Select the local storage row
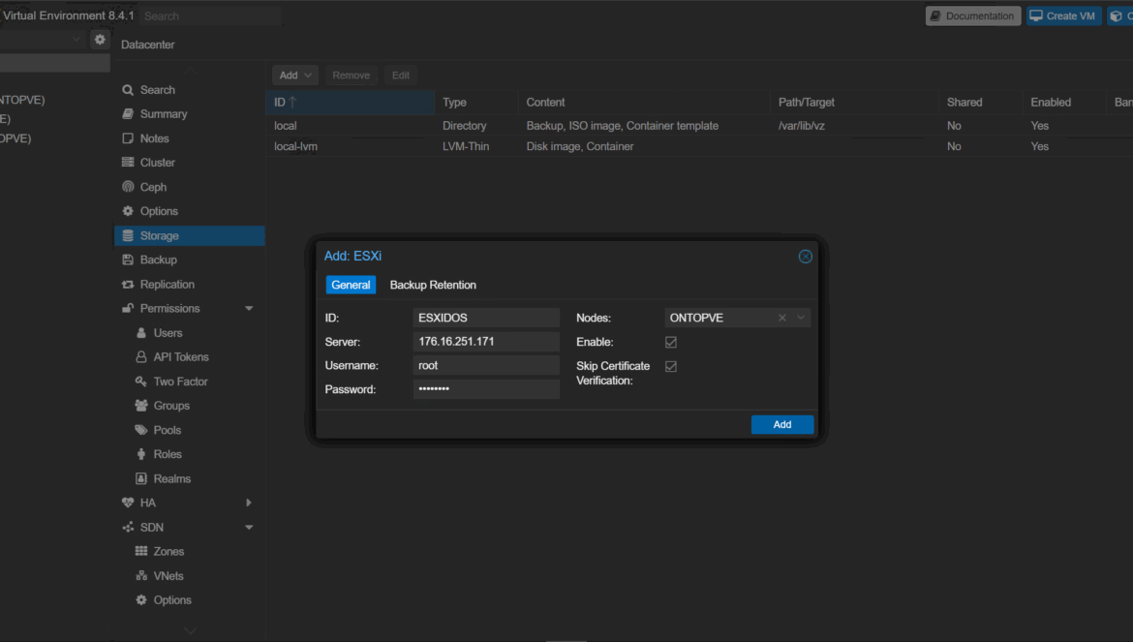This screenshot has width=1133, height=642. tap(699, 126)
